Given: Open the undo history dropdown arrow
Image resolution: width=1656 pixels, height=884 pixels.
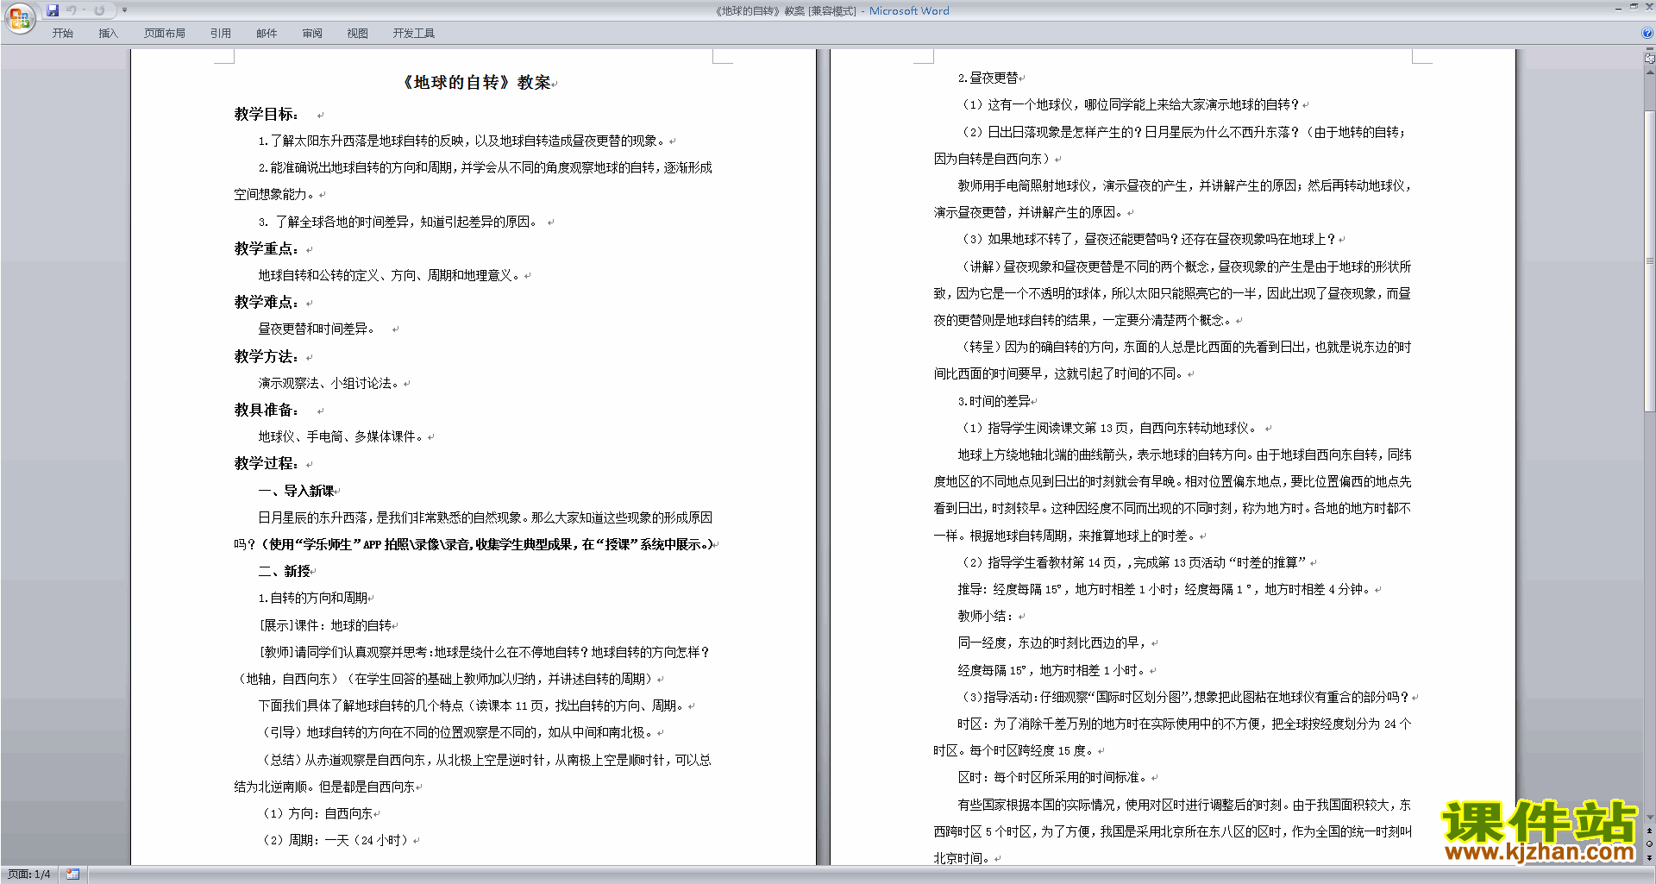Looking at the screenshot, I should tap(85, 10).
